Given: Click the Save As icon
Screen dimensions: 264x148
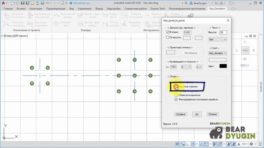Looking at the screenshot, I should click(28, 3).
